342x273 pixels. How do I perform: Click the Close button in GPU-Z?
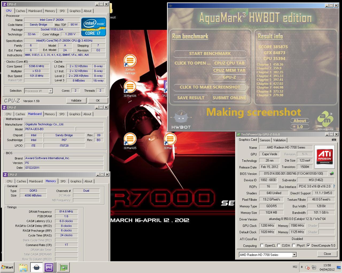point(327,254)
